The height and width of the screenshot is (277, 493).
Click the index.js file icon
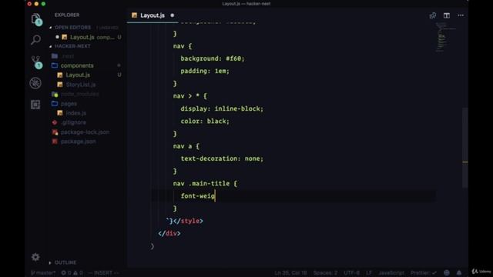pos(60,113)
